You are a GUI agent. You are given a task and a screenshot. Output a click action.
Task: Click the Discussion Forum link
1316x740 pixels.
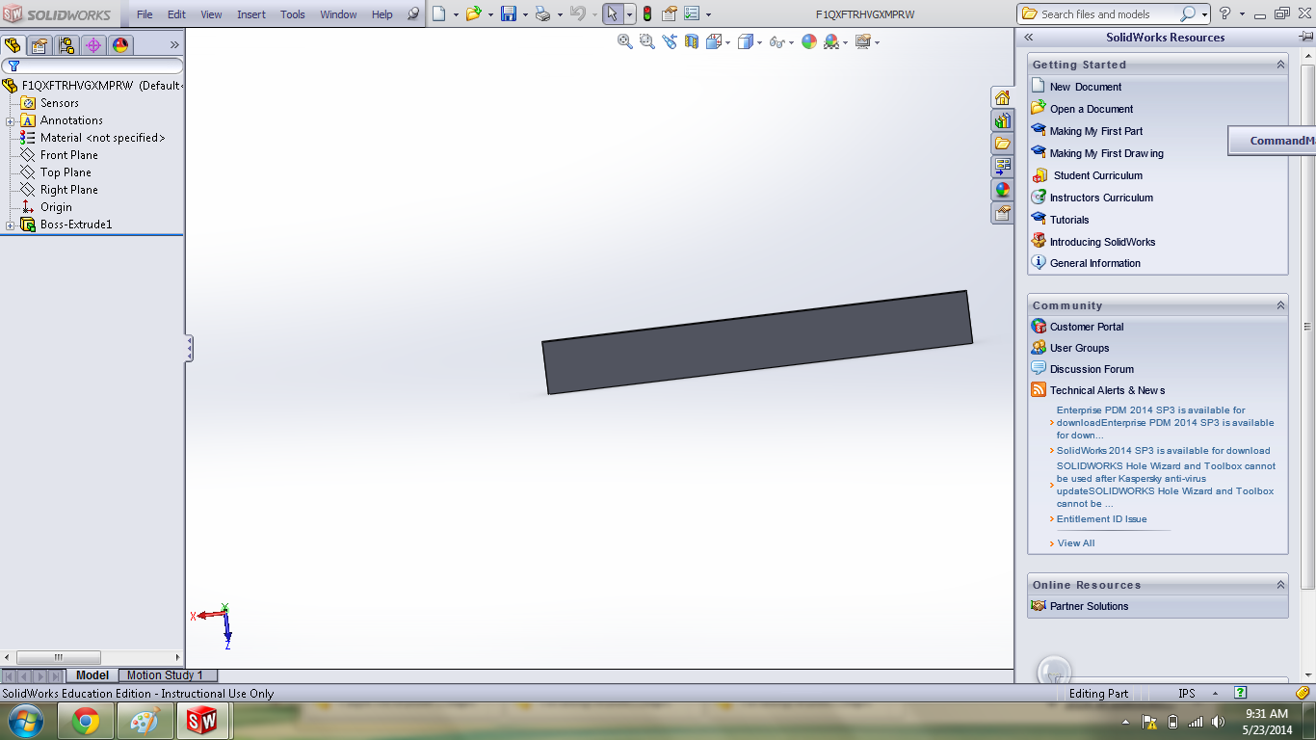point(1092,369)
